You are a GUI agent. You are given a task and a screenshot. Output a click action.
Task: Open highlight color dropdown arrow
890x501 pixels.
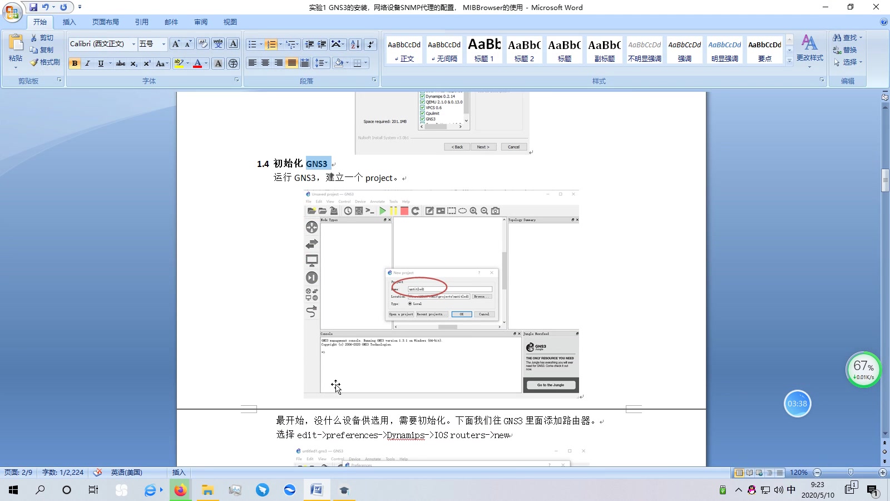point(187,63)
